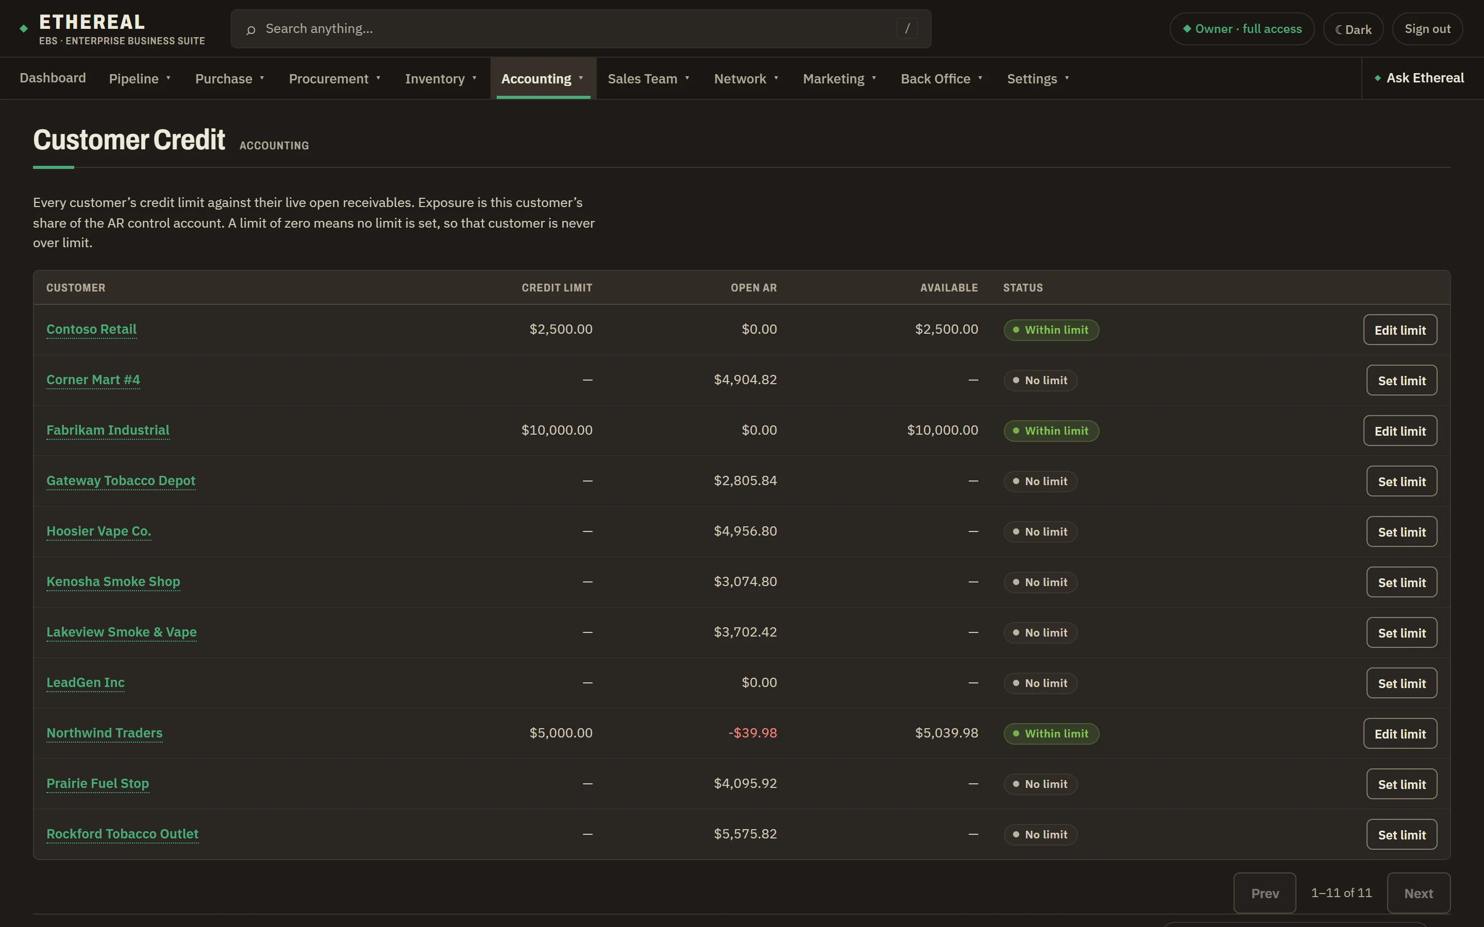Click the Prev pagination button
The height and width of the screenshot is (927, 1484).
coord(1264,894)
